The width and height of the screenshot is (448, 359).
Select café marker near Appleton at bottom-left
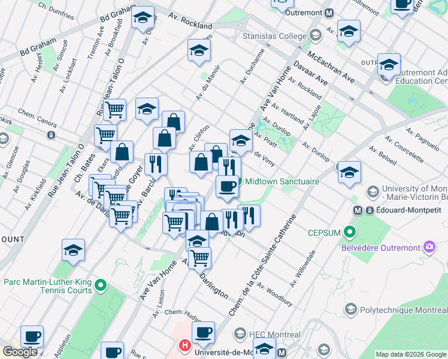click(32, 338)
